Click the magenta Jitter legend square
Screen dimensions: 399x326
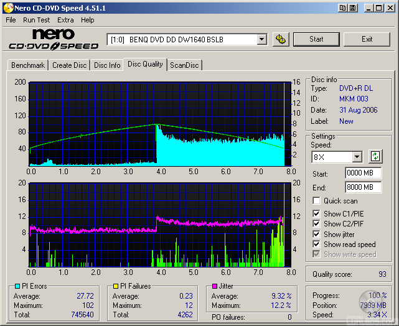pyautogui.click(x=214, y=286)
